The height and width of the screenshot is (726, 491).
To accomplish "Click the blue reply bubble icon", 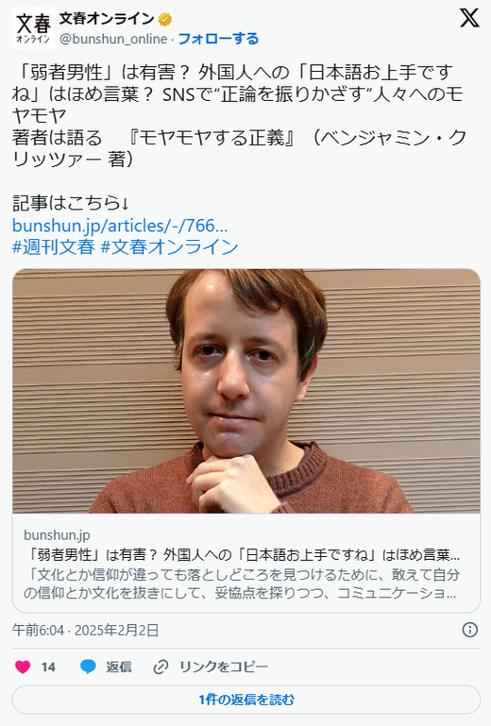I will 88,667.
